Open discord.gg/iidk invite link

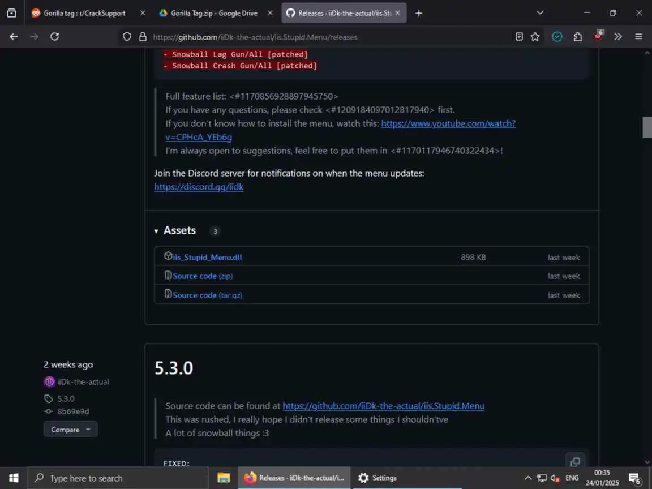click(x=199, y=187)
